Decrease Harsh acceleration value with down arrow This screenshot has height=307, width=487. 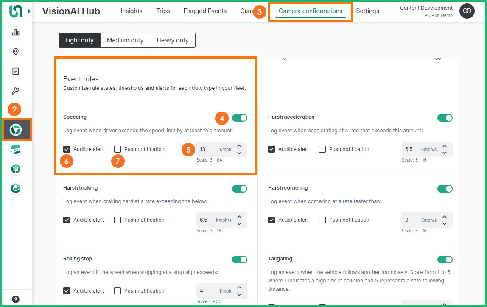[445, 153]
